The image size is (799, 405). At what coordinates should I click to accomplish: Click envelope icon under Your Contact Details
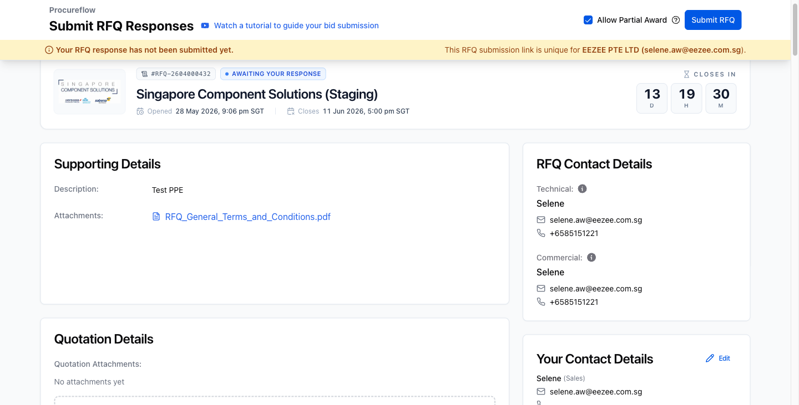(541, 392)
